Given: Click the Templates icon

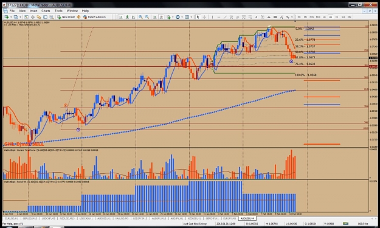Looking at the screenshot, I should click(x=187, y=17).
